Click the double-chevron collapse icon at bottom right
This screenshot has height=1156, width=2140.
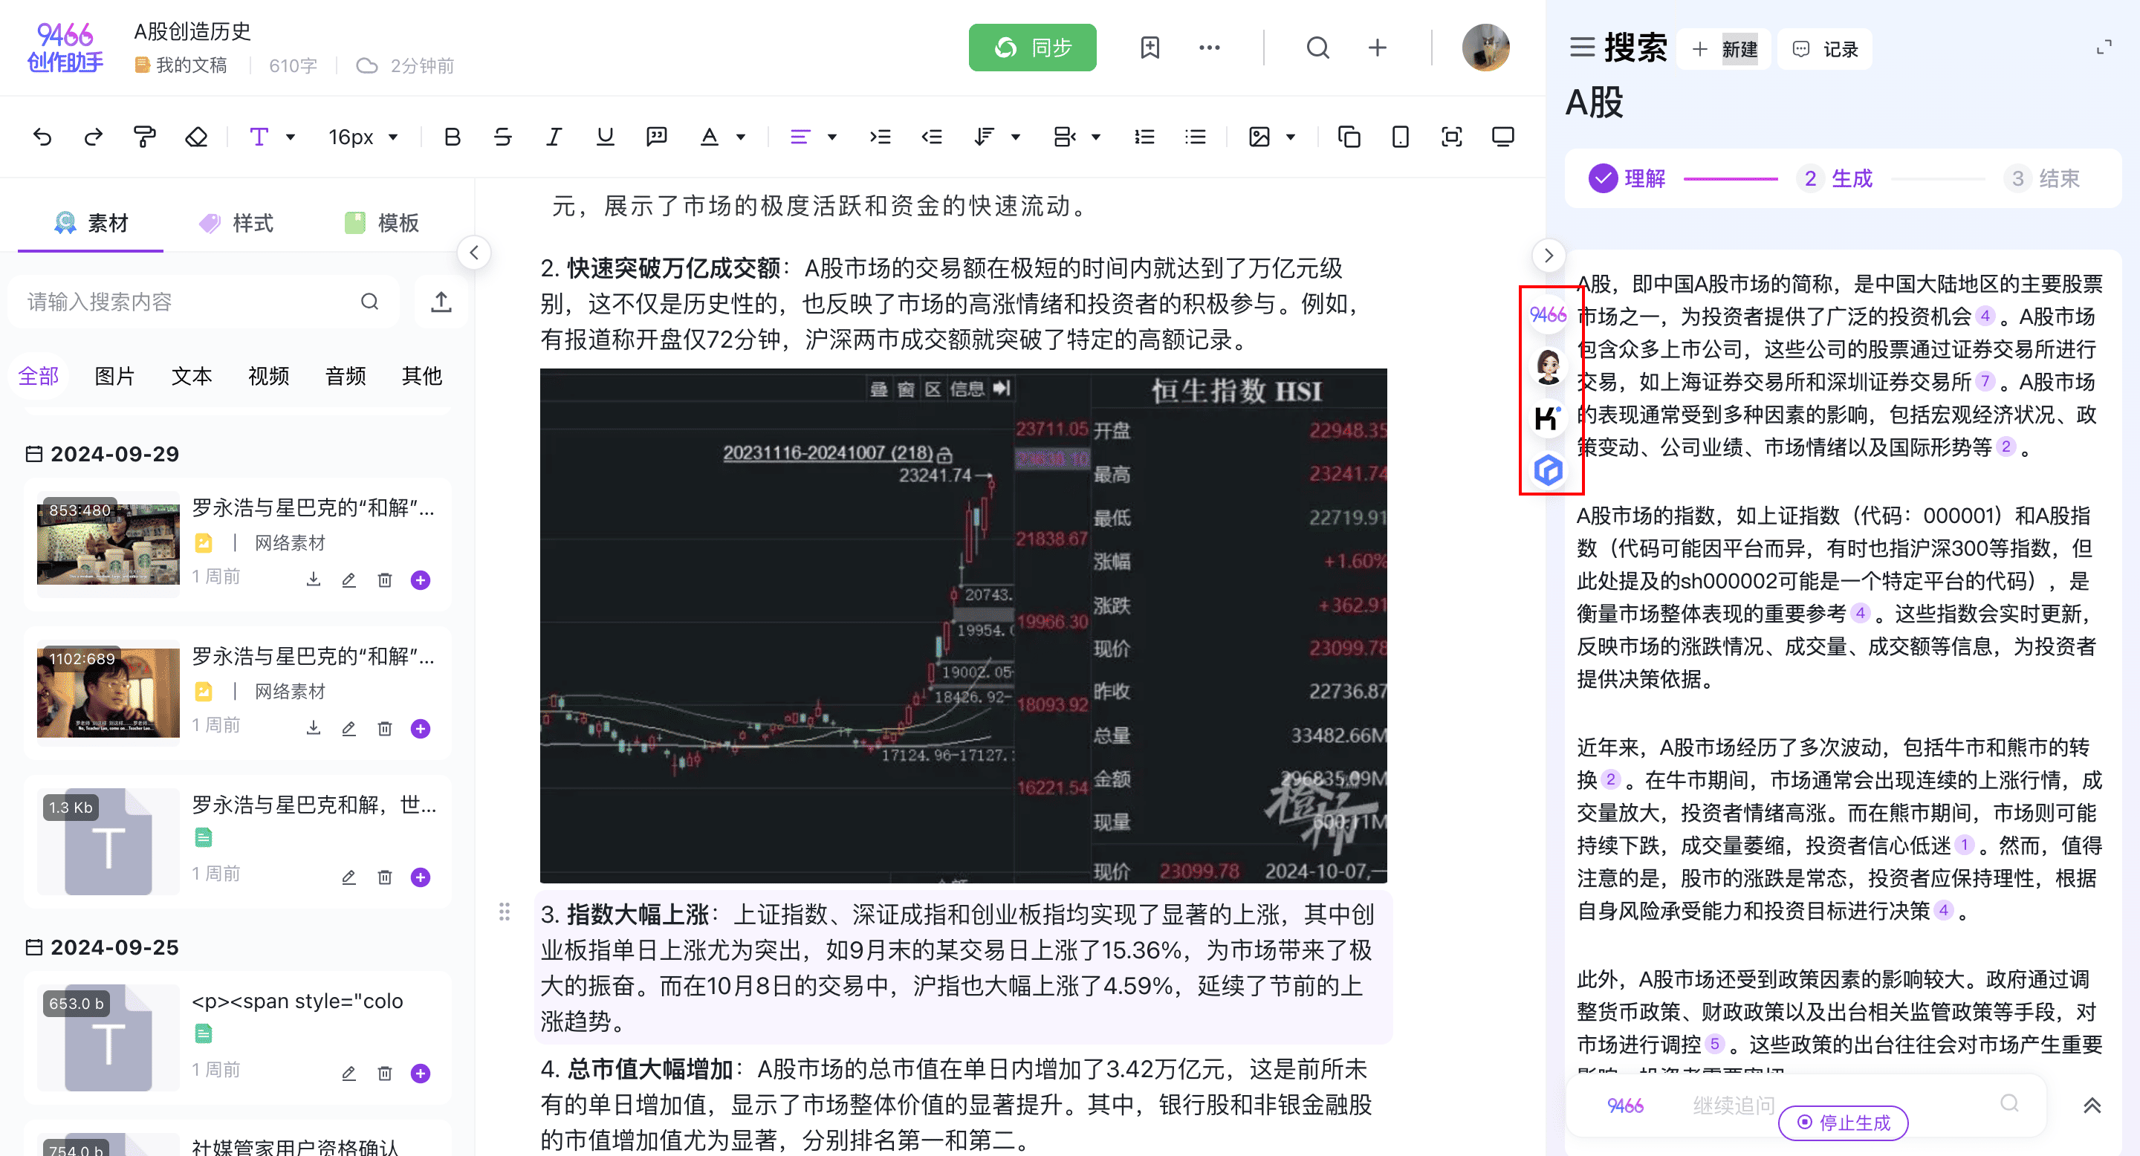pyautogui.click(x=2092, y=1105)
